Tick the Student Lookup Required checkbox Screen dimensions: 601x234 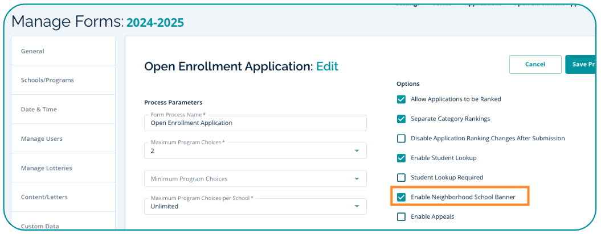401,178
